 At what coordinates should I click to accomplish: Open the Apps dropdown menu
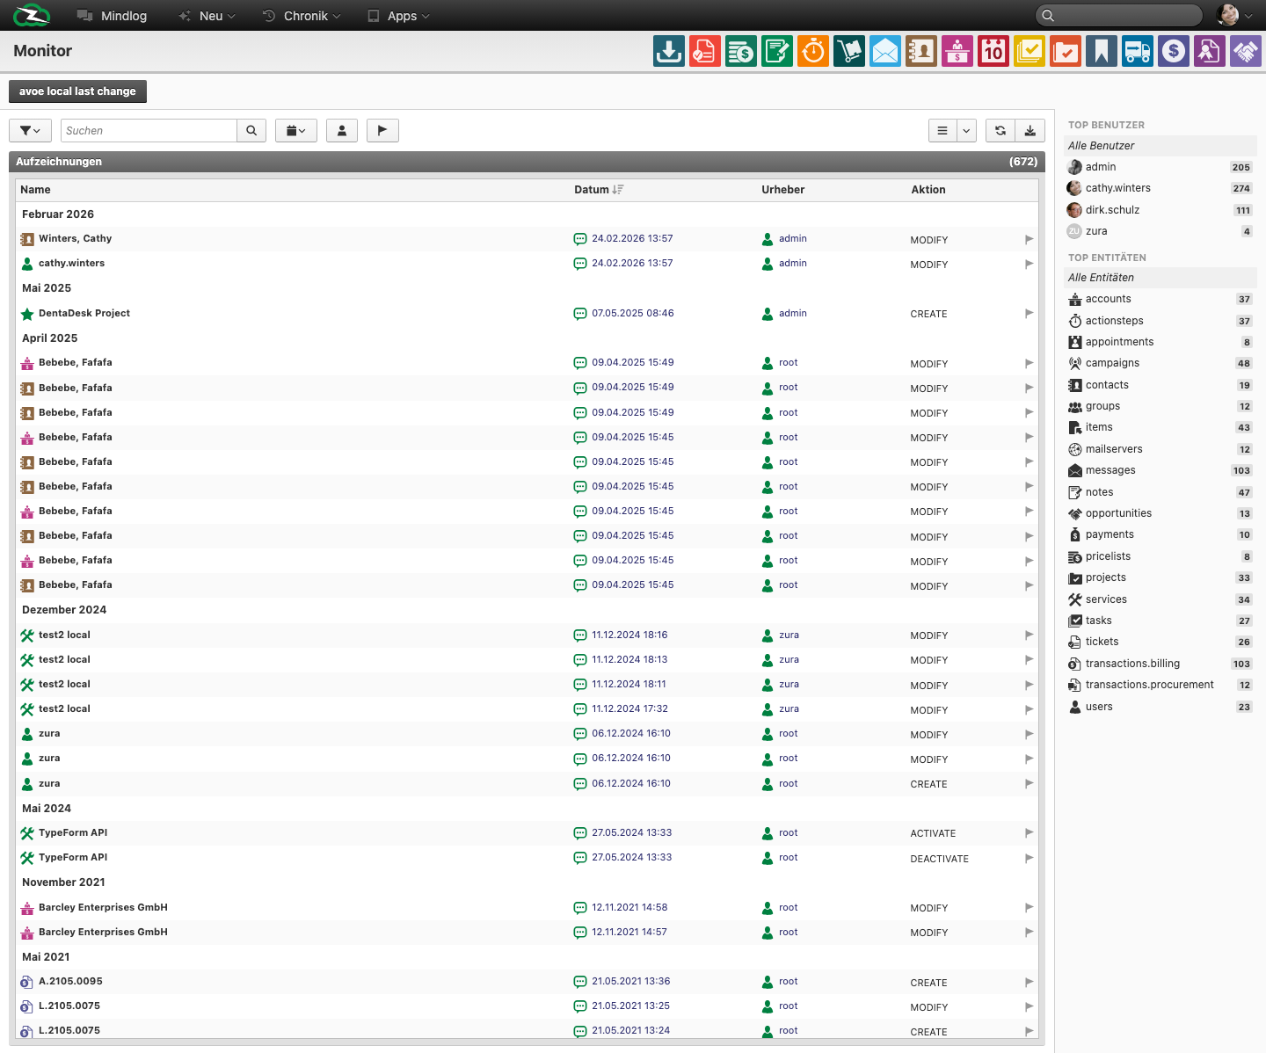[398, 16]
